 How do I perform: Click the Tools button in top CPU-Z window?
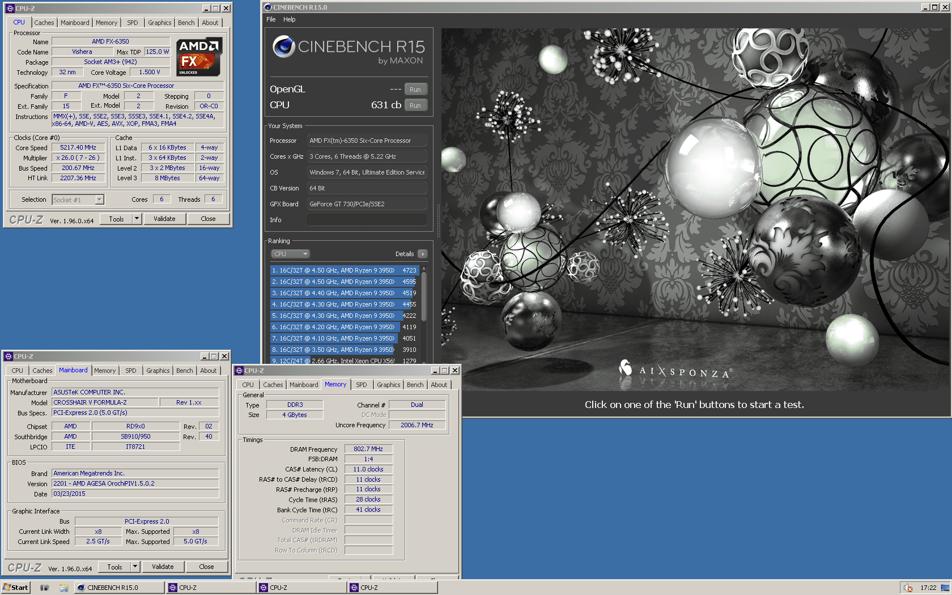(116, 219)
